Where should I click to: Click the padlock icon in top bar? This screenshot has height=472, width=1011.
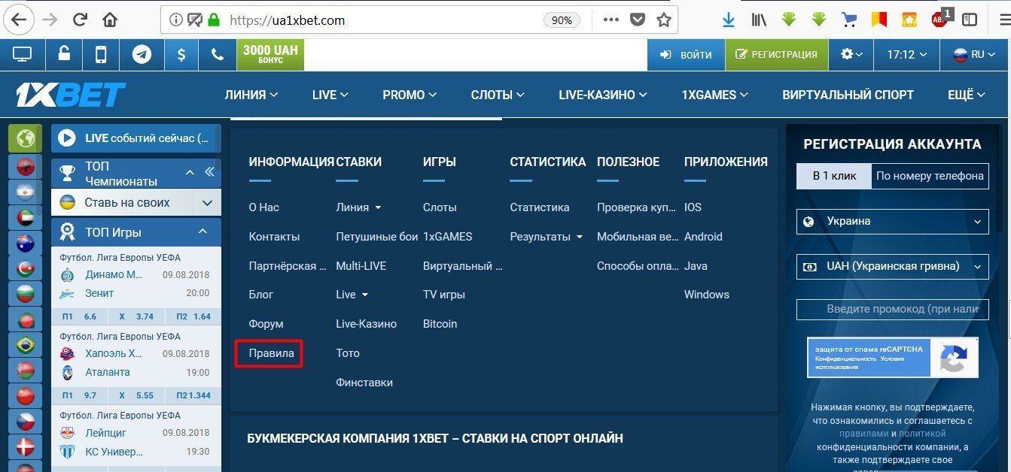(x=64, y=54)
